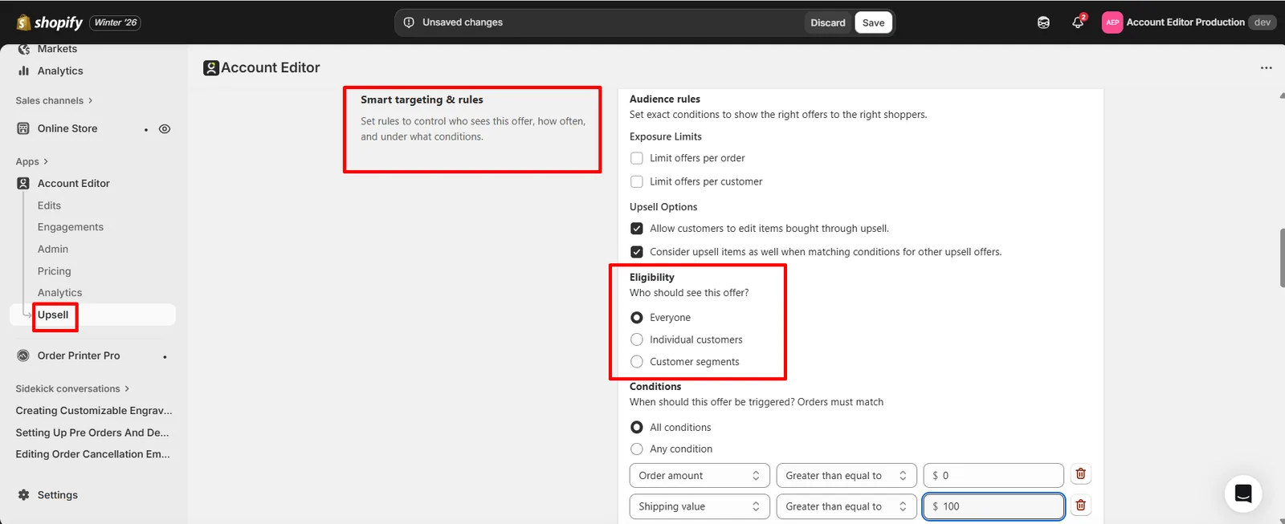Select the Everyone eligibility option

click(x=637, y=318)
